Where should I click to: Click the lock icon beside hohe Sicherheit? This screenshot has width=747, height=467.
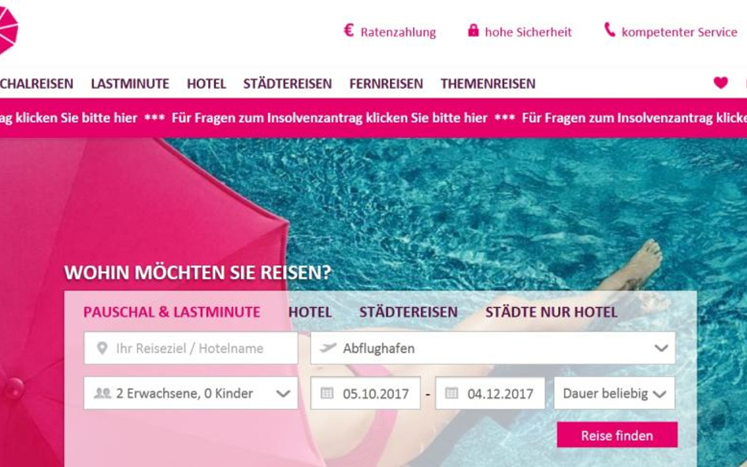tap(473, 31)
